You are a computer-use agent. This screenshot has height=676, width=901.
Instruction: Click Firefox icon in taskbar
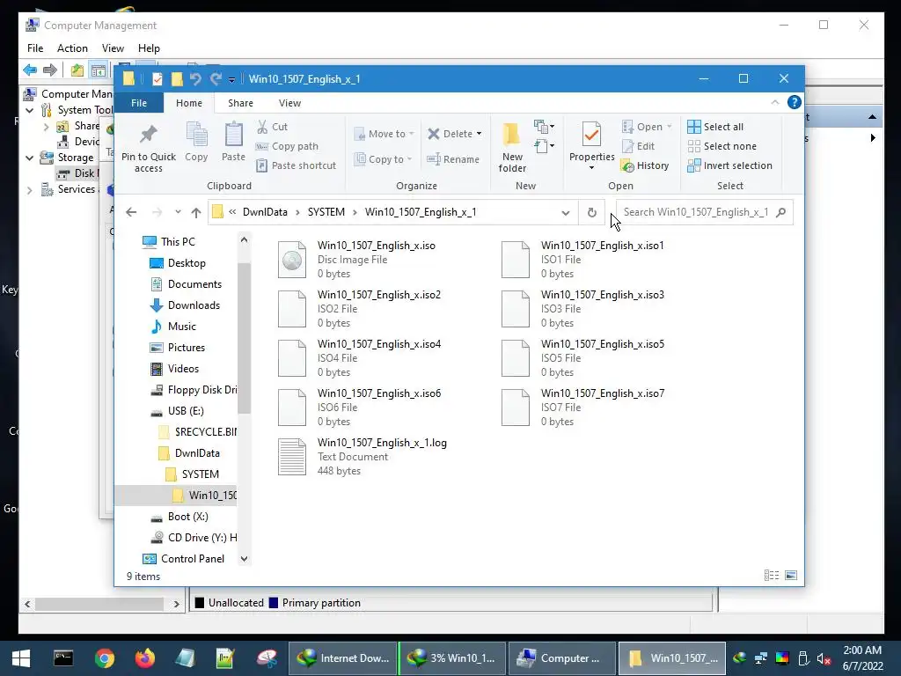point(145,658)
